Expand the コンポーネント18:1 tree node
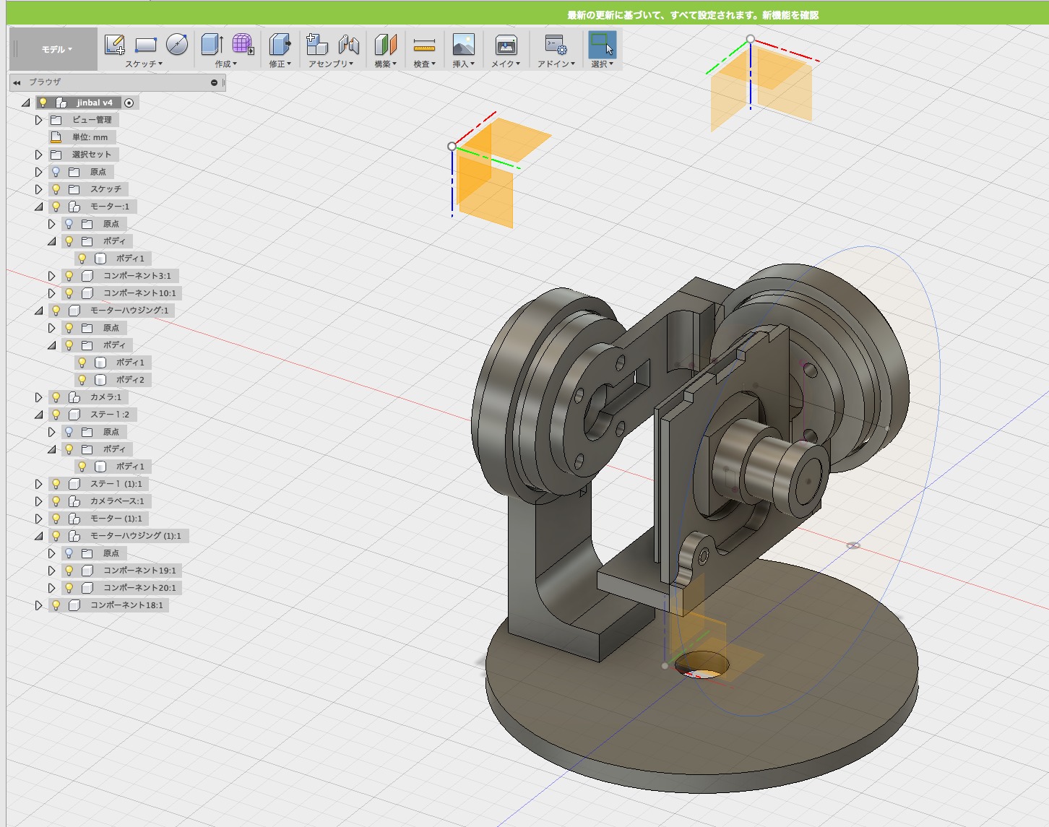1049x827 pixels. click(x=39, y=605)
